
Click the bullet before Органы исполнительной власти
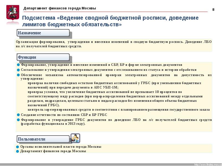(18, 147)
